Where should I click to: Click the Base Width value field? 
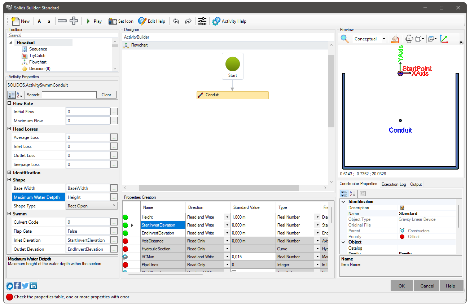coord(88,188)
